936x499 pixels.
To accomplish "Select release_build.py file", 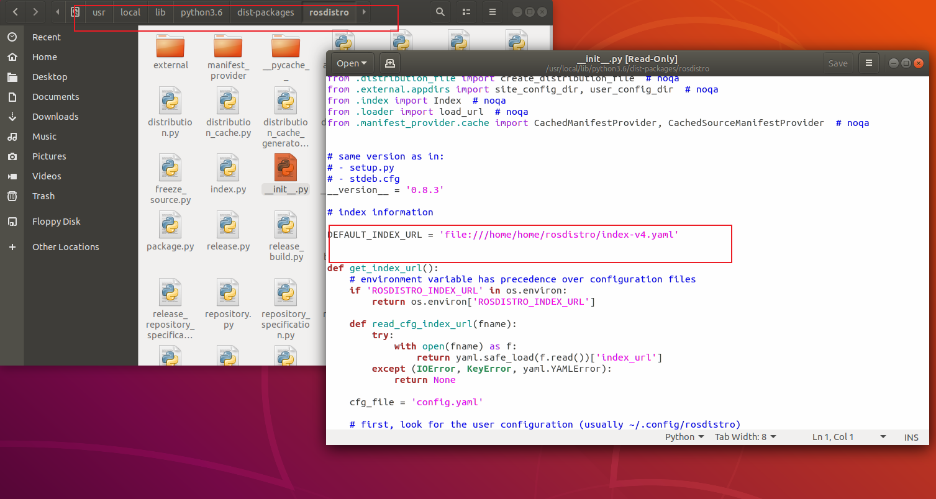I will 286,236.
